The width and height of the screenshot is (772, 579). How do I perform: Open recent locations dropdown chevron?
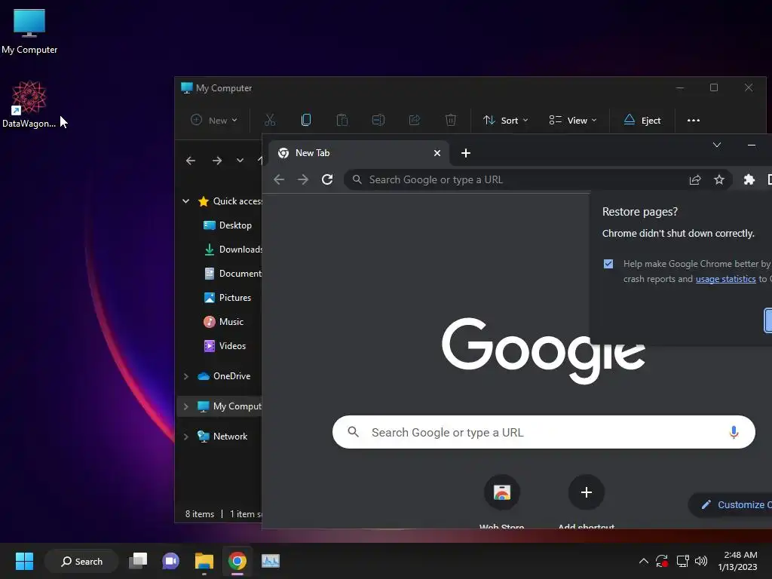click(240, 161)
